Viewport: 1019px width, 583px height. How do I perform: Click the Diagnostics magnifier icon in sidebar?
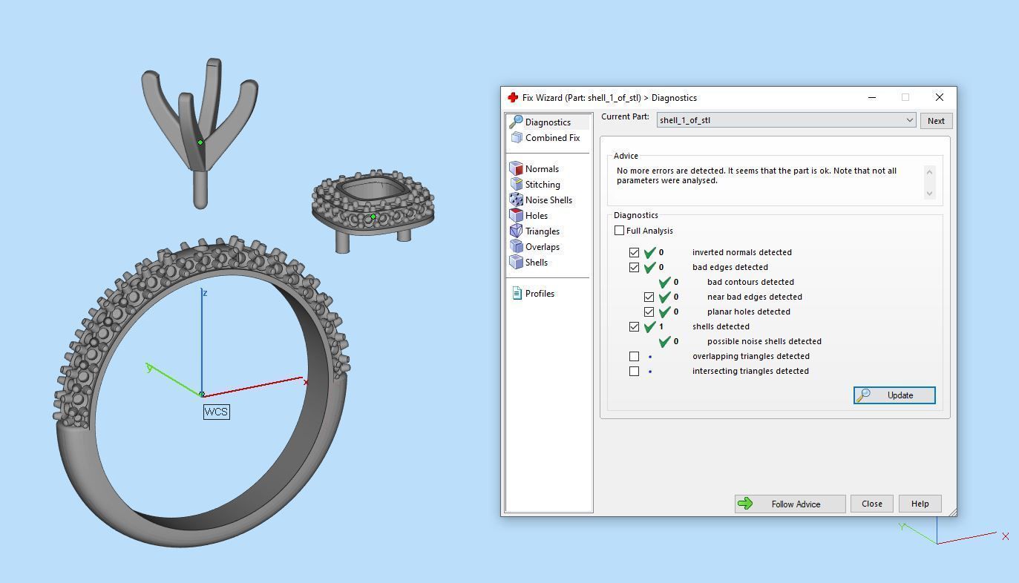pyautogui.click(x=516, y=122)
